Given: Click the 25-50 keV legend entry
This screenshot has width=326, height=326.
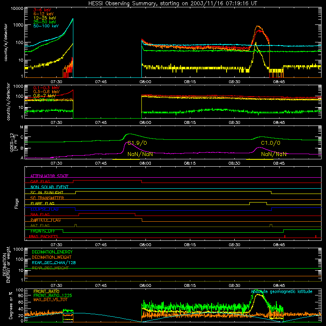Looking at the screenshot, I should (45, 22).
